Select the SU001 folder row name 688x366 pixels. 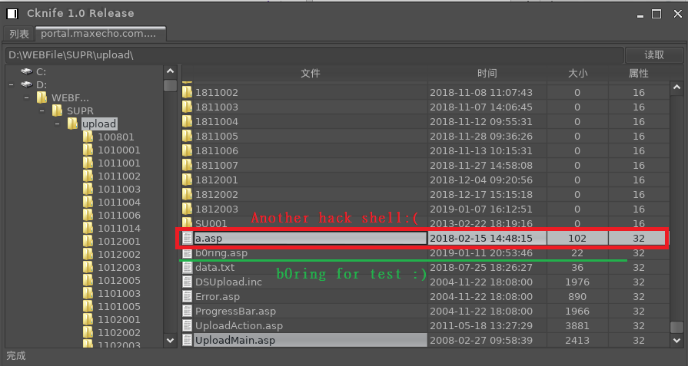pyautogui.click(x=211, y=224)
